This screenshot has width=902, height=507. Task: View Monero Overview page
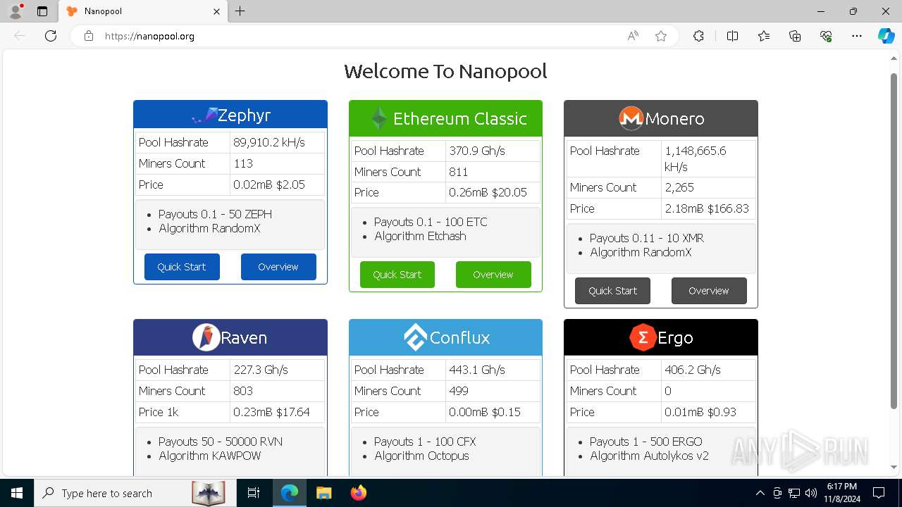tap(709, 291)
